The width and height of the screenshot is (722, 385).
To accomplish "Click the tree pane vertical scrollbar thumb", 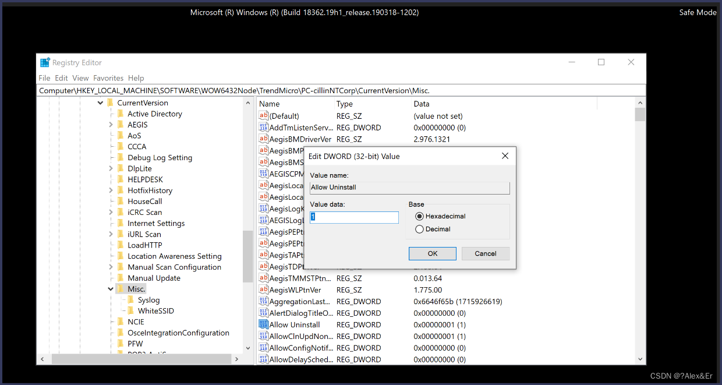I will (248, 256).
